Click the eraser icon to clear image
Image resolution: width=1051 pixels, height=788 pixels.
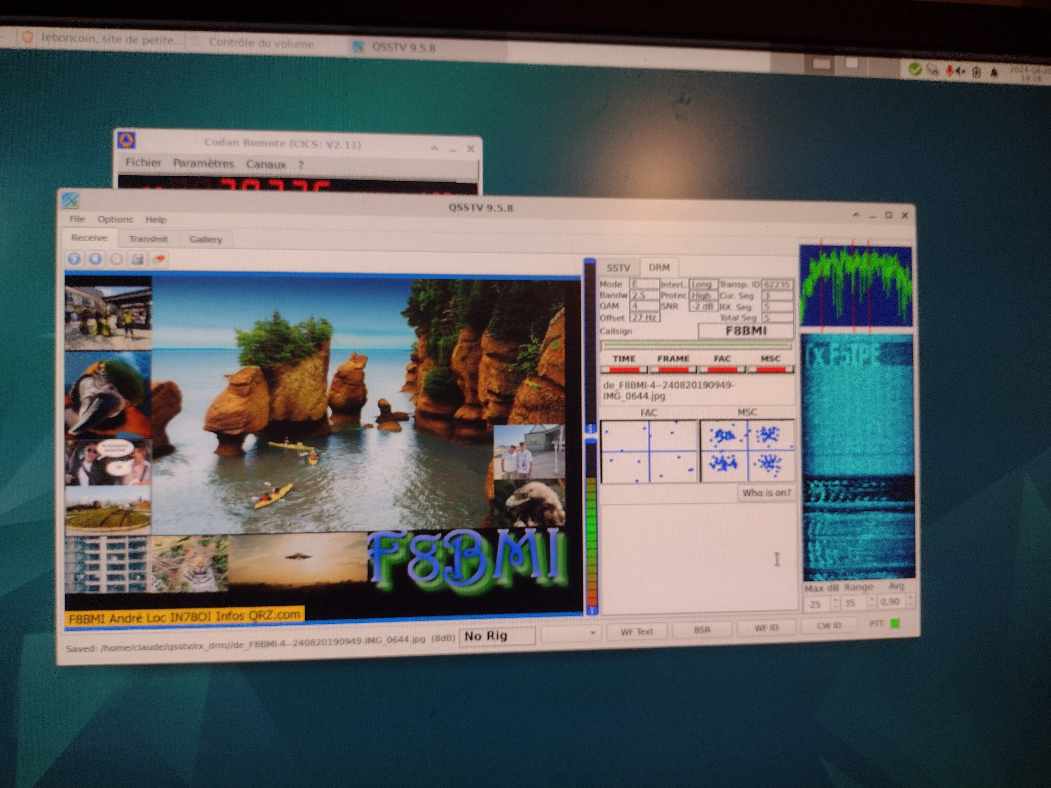click(x=159, y=259)
